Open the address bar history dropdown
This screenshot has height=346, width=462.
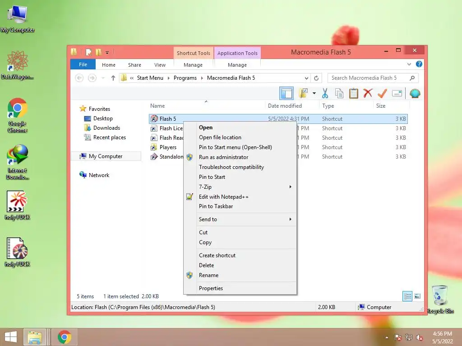click(306, 78)
